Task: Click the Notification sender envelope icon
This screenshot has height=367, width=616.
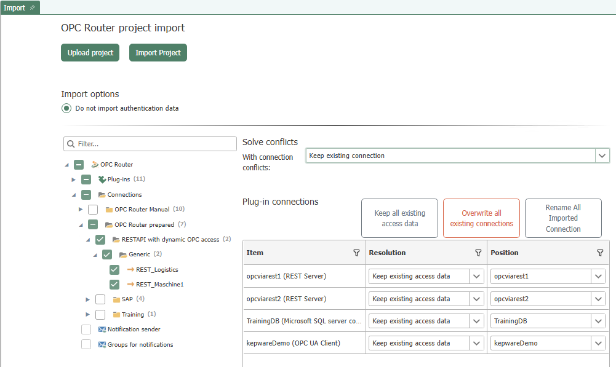Action: (102, 330)
